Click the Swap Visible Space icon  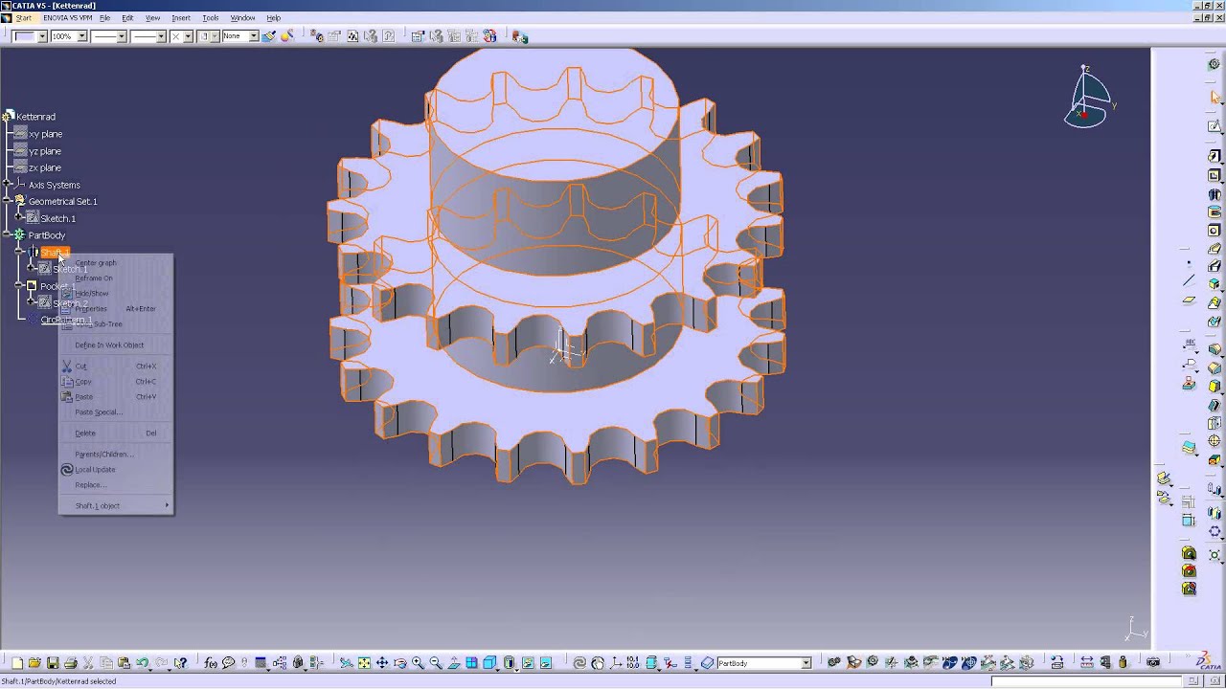point(546,662)
